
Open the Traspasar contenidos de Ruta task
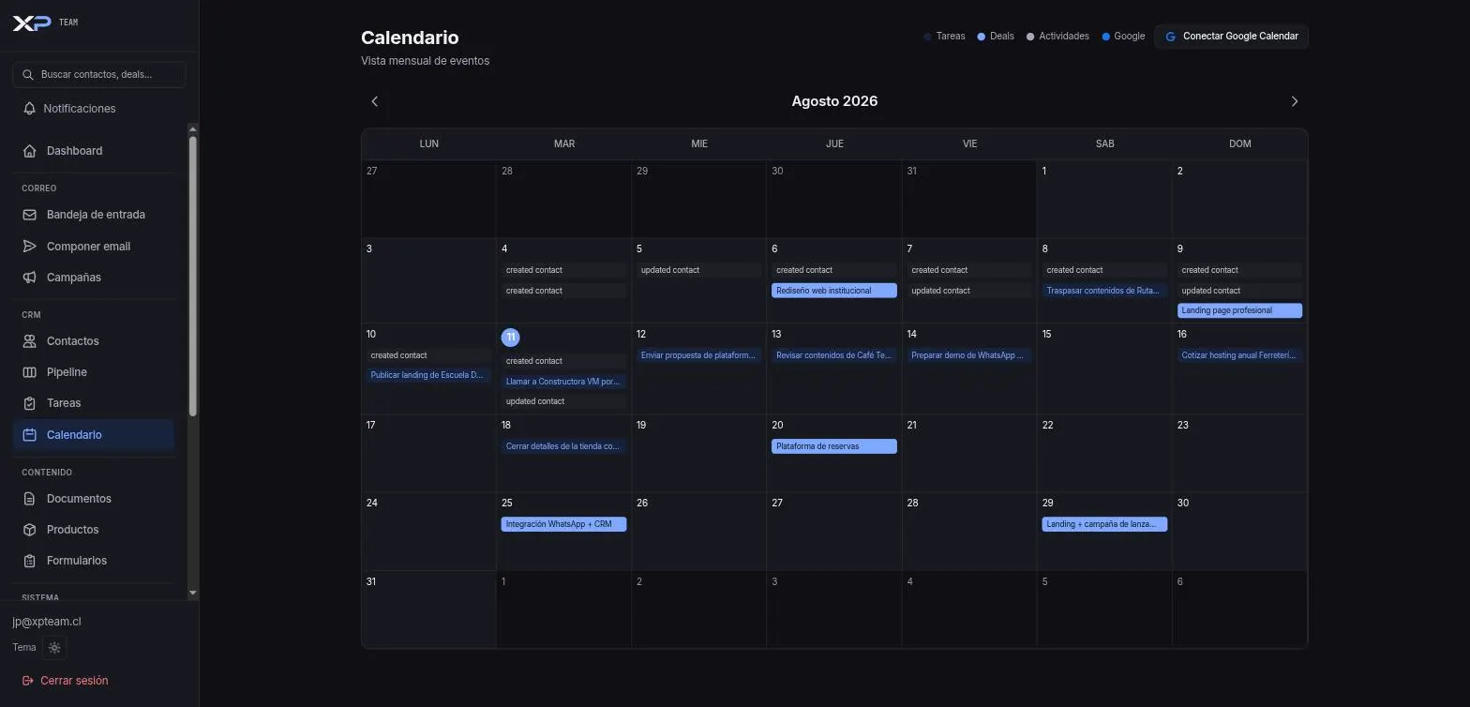click(x=1104, y=291)
